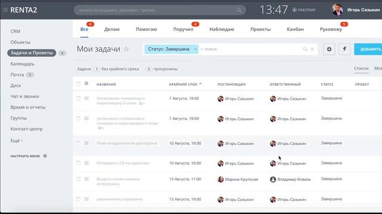The width and height of the screenshot is (382, 214).
Task: Open task list settings gear button
Action: pyautogui.click(x=329, y=49)
